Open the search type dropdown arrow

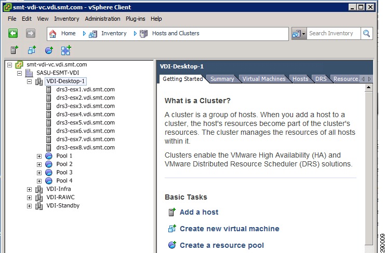(x=303, y=34)
